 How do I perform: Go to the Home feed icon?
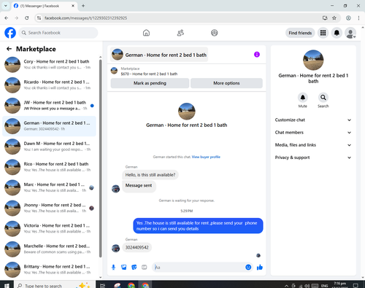(x=146, y=33)
